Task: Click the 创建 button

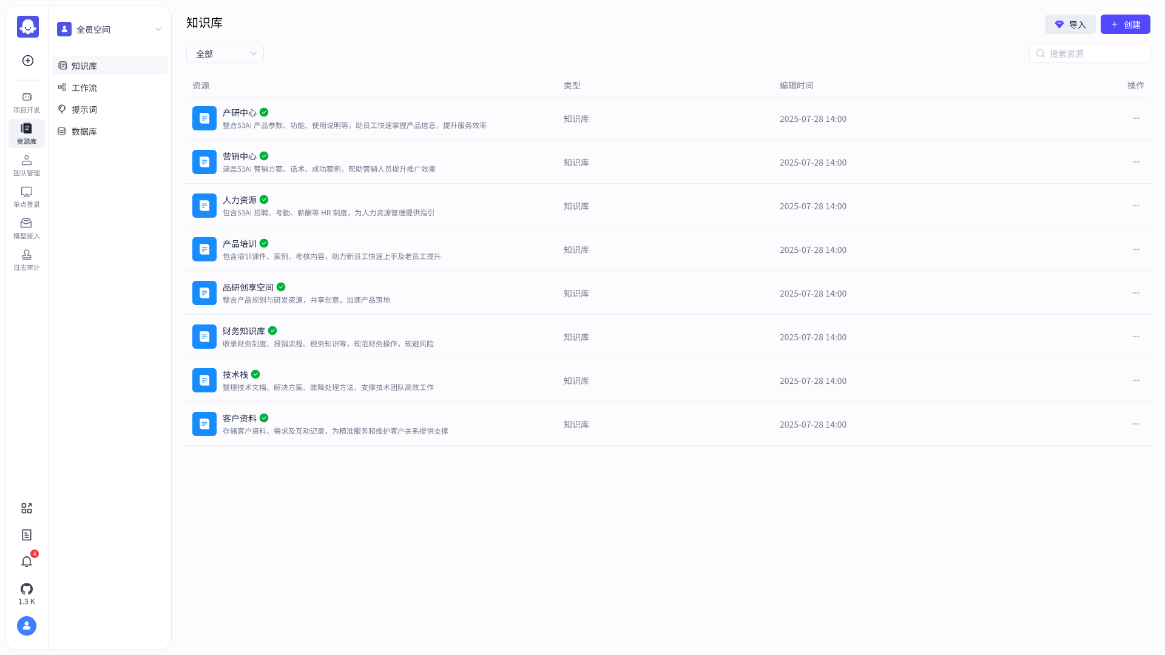Action: 1125,24
